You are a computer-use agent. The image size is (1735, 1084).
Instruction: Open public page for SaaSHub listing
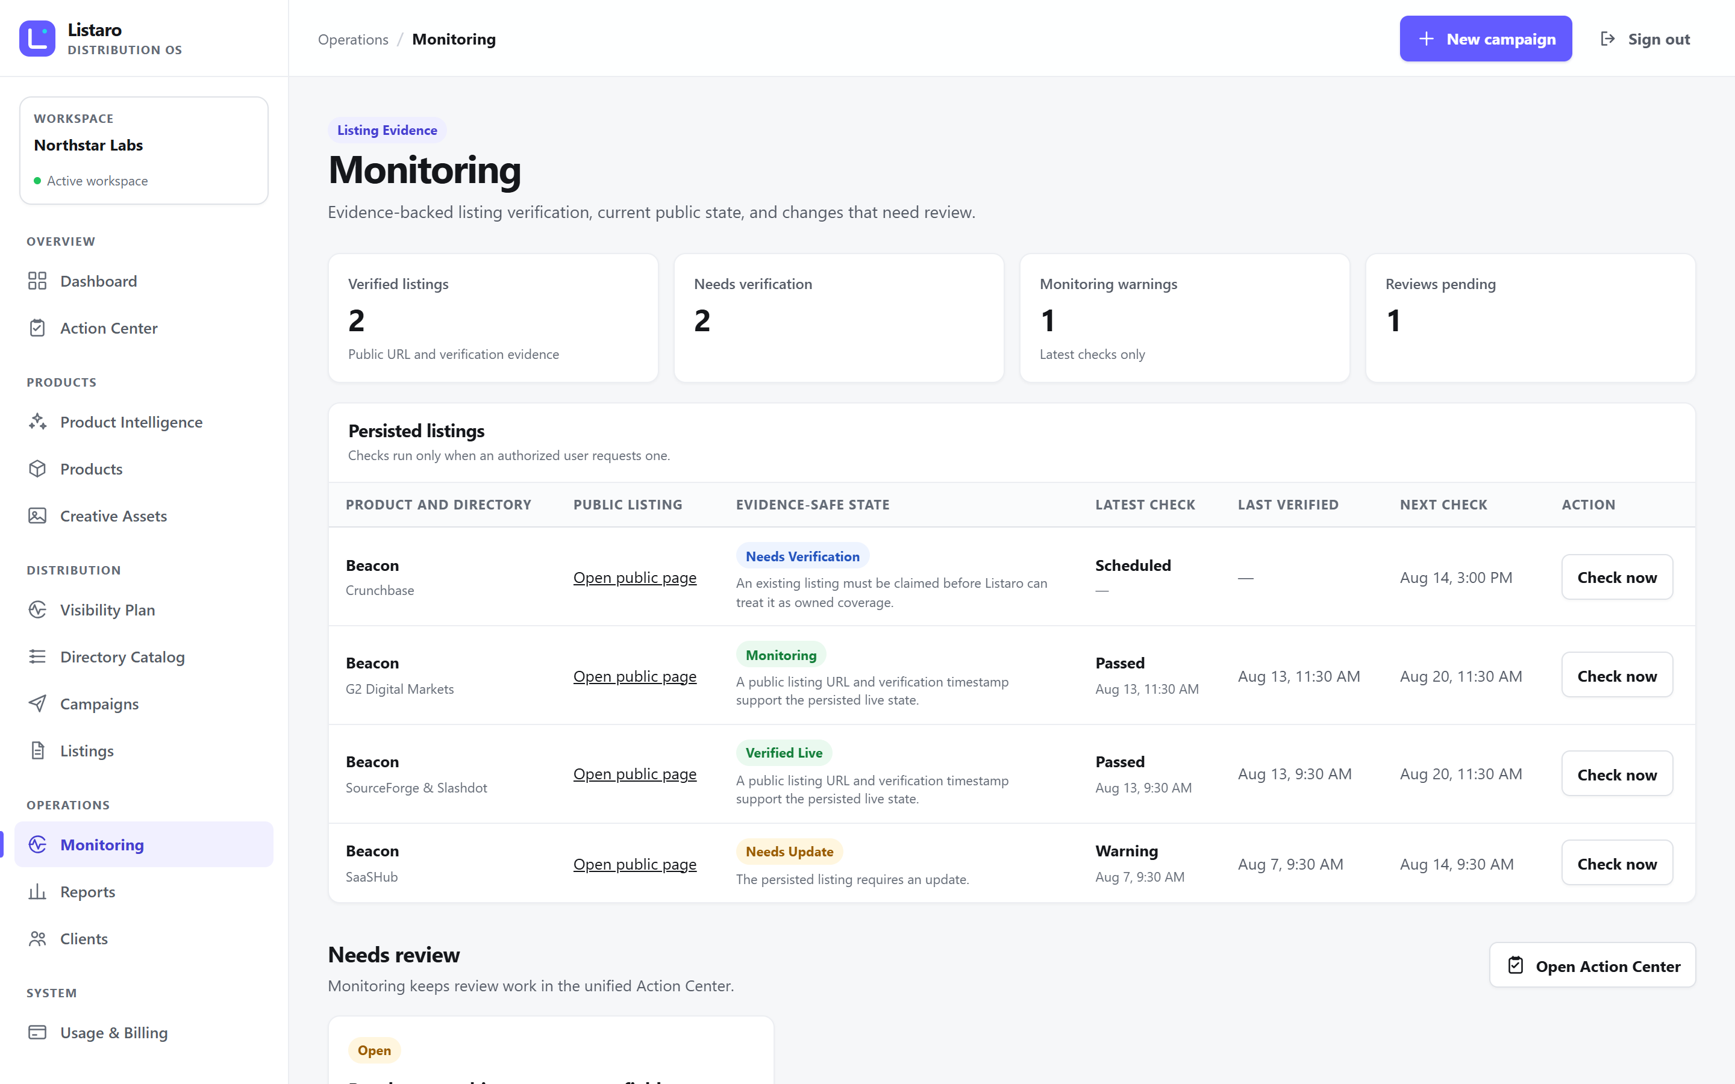(634, 864)
